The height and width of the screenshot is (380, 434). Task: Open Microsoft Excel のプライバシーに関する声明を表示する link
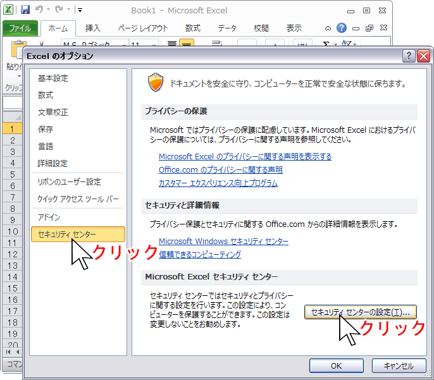pyautogui.click(x=245, y=157)
